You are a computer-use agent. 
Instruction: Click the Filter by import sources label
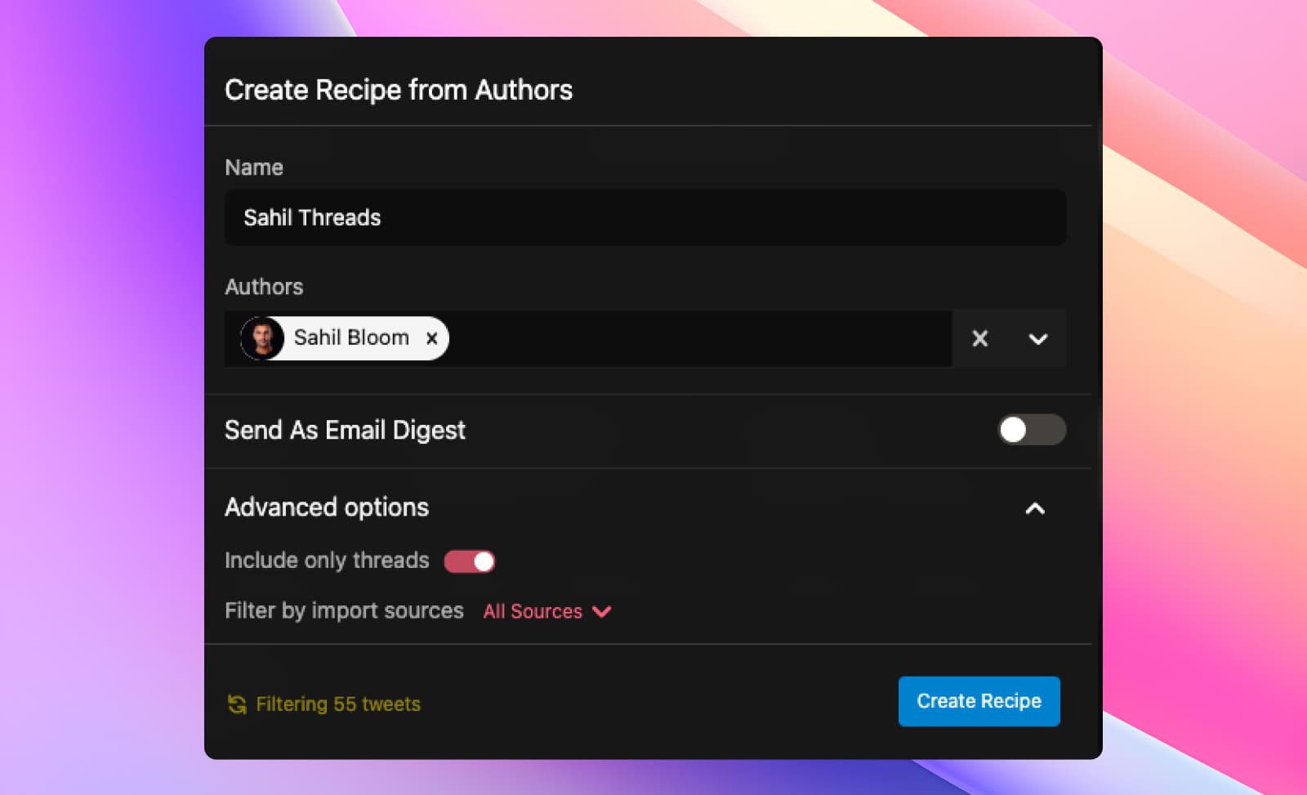click(x=344, y=611)
